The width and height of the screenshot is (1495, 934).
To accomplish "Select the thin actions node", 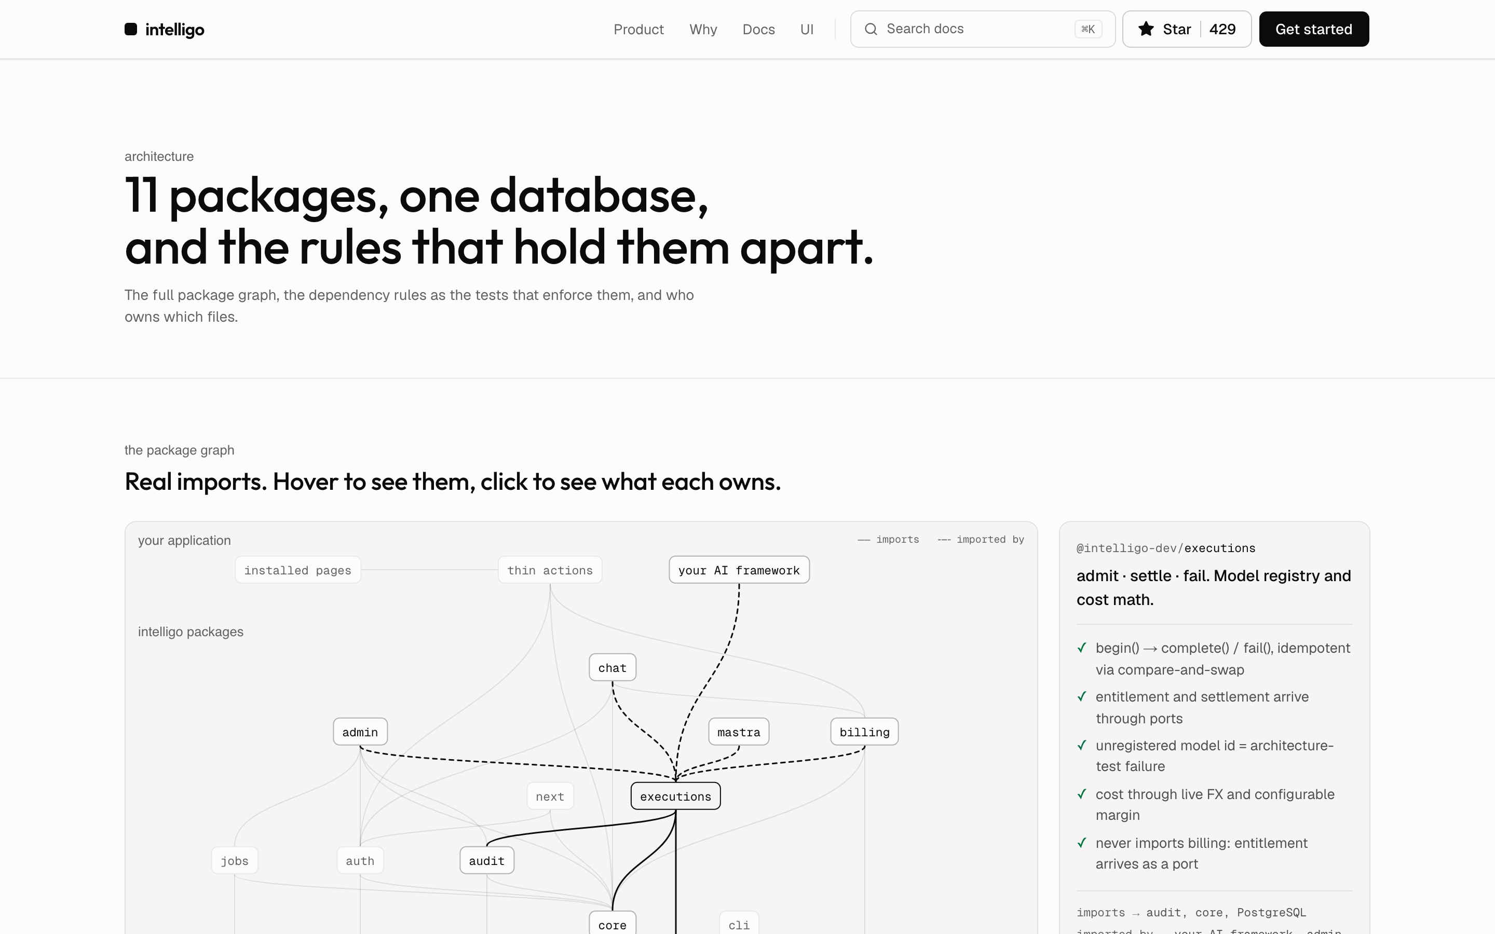I will 550,570.
